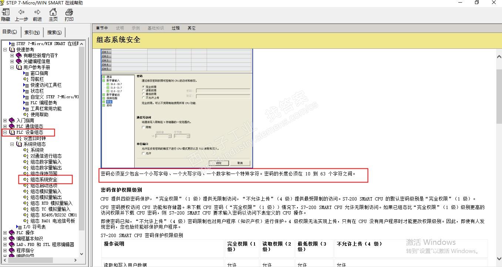The width and height of the screenshot is (502, 267).
Task: Open the 过程 section menu
Action: pyautogui.click(x=175, y=28)
